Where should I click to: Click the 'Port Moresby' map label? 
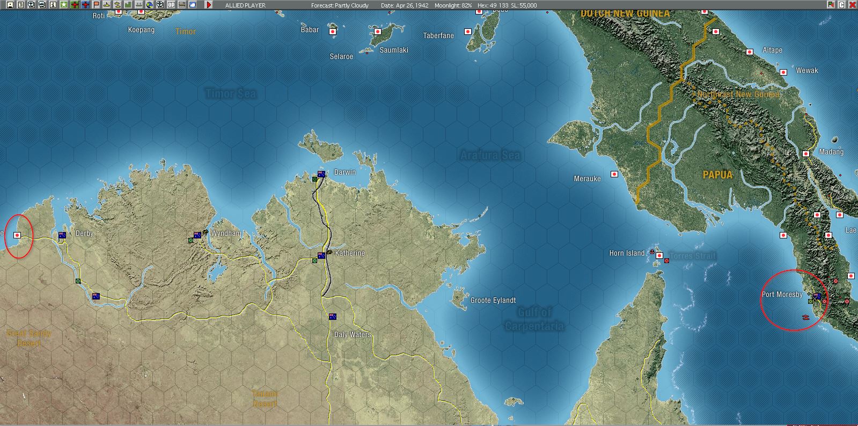click(x=782, y=294)
